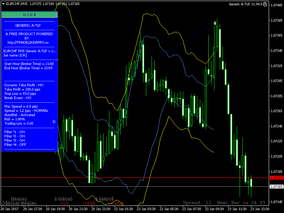Click the red 1.07177 price label

pos(277,178)
